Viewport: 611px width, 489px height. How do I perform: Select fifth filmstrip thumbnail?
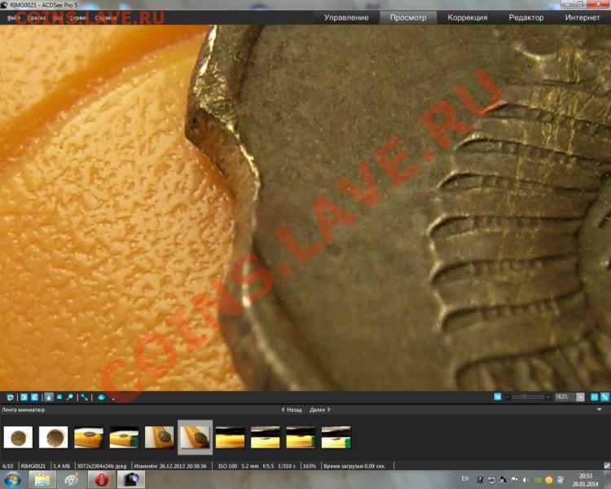[160, 437]
